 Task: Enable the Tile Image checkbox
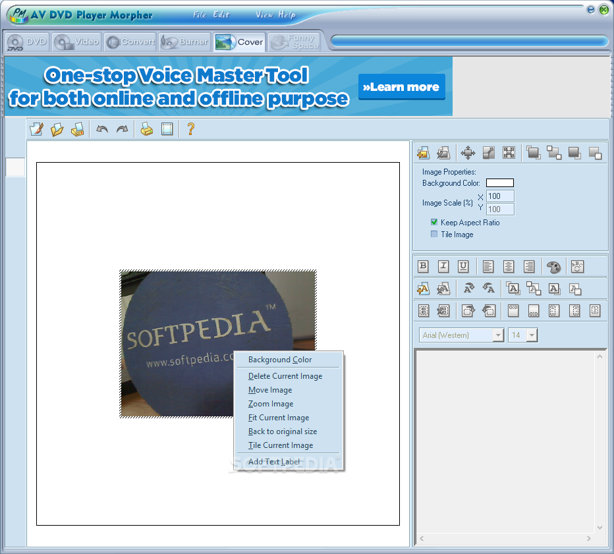point(434,234)
